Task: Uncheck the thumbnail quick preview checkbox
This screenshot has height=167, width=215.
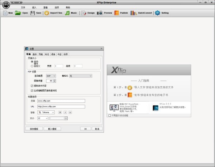Action: [x=32, y=91]
